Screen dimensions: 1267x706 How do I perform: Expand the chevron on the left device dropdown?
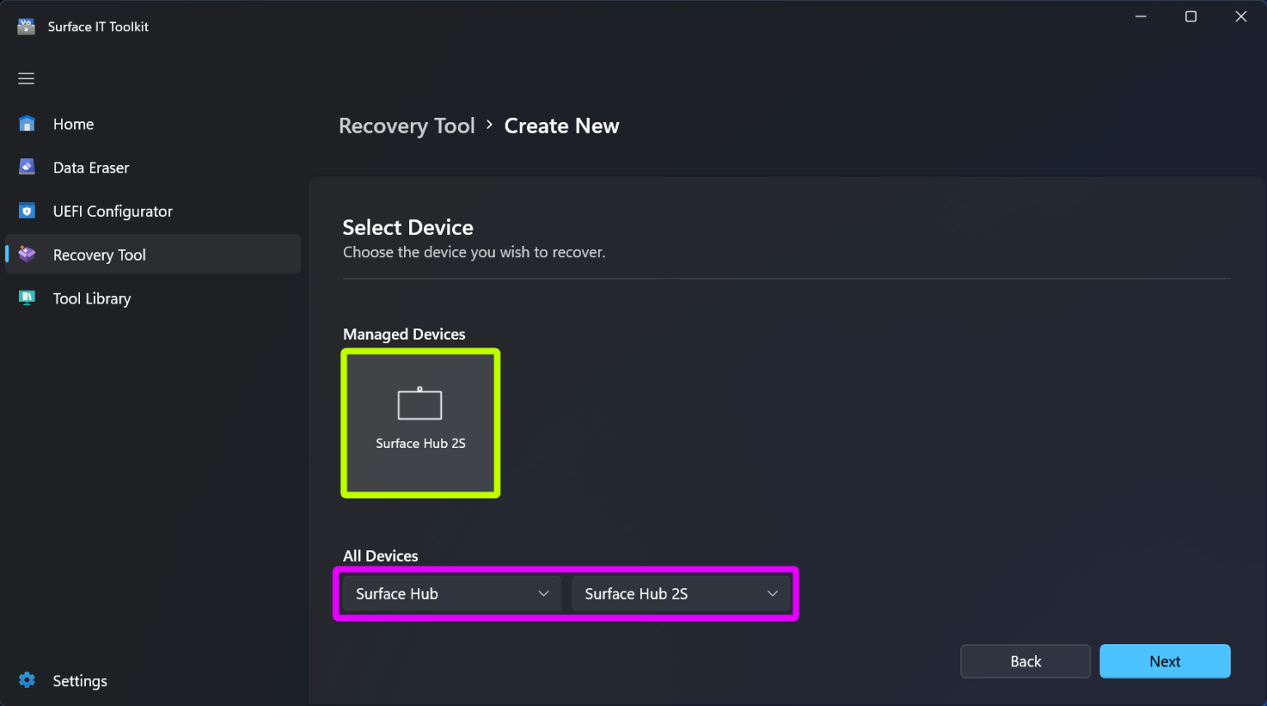544,593
